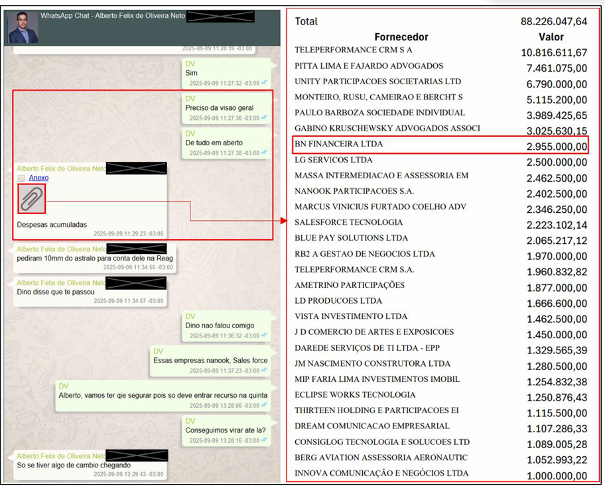Select TELEPERFORMANCE CRM S.A. second entry

click(x=440, y=270)
